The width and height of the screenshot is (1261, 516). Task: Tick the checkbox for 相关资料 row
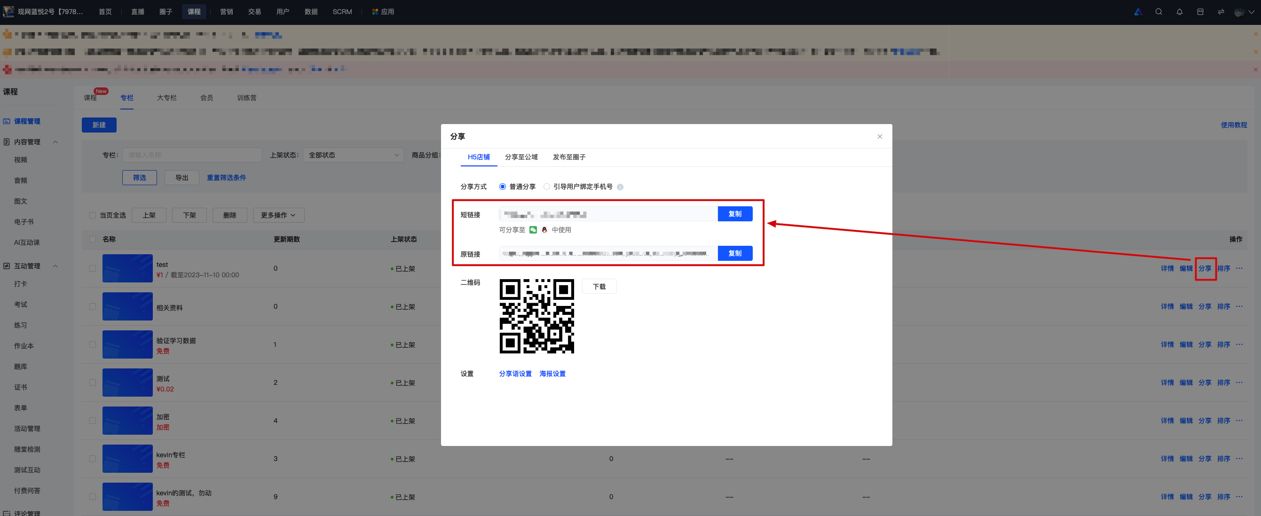point(93,306)
